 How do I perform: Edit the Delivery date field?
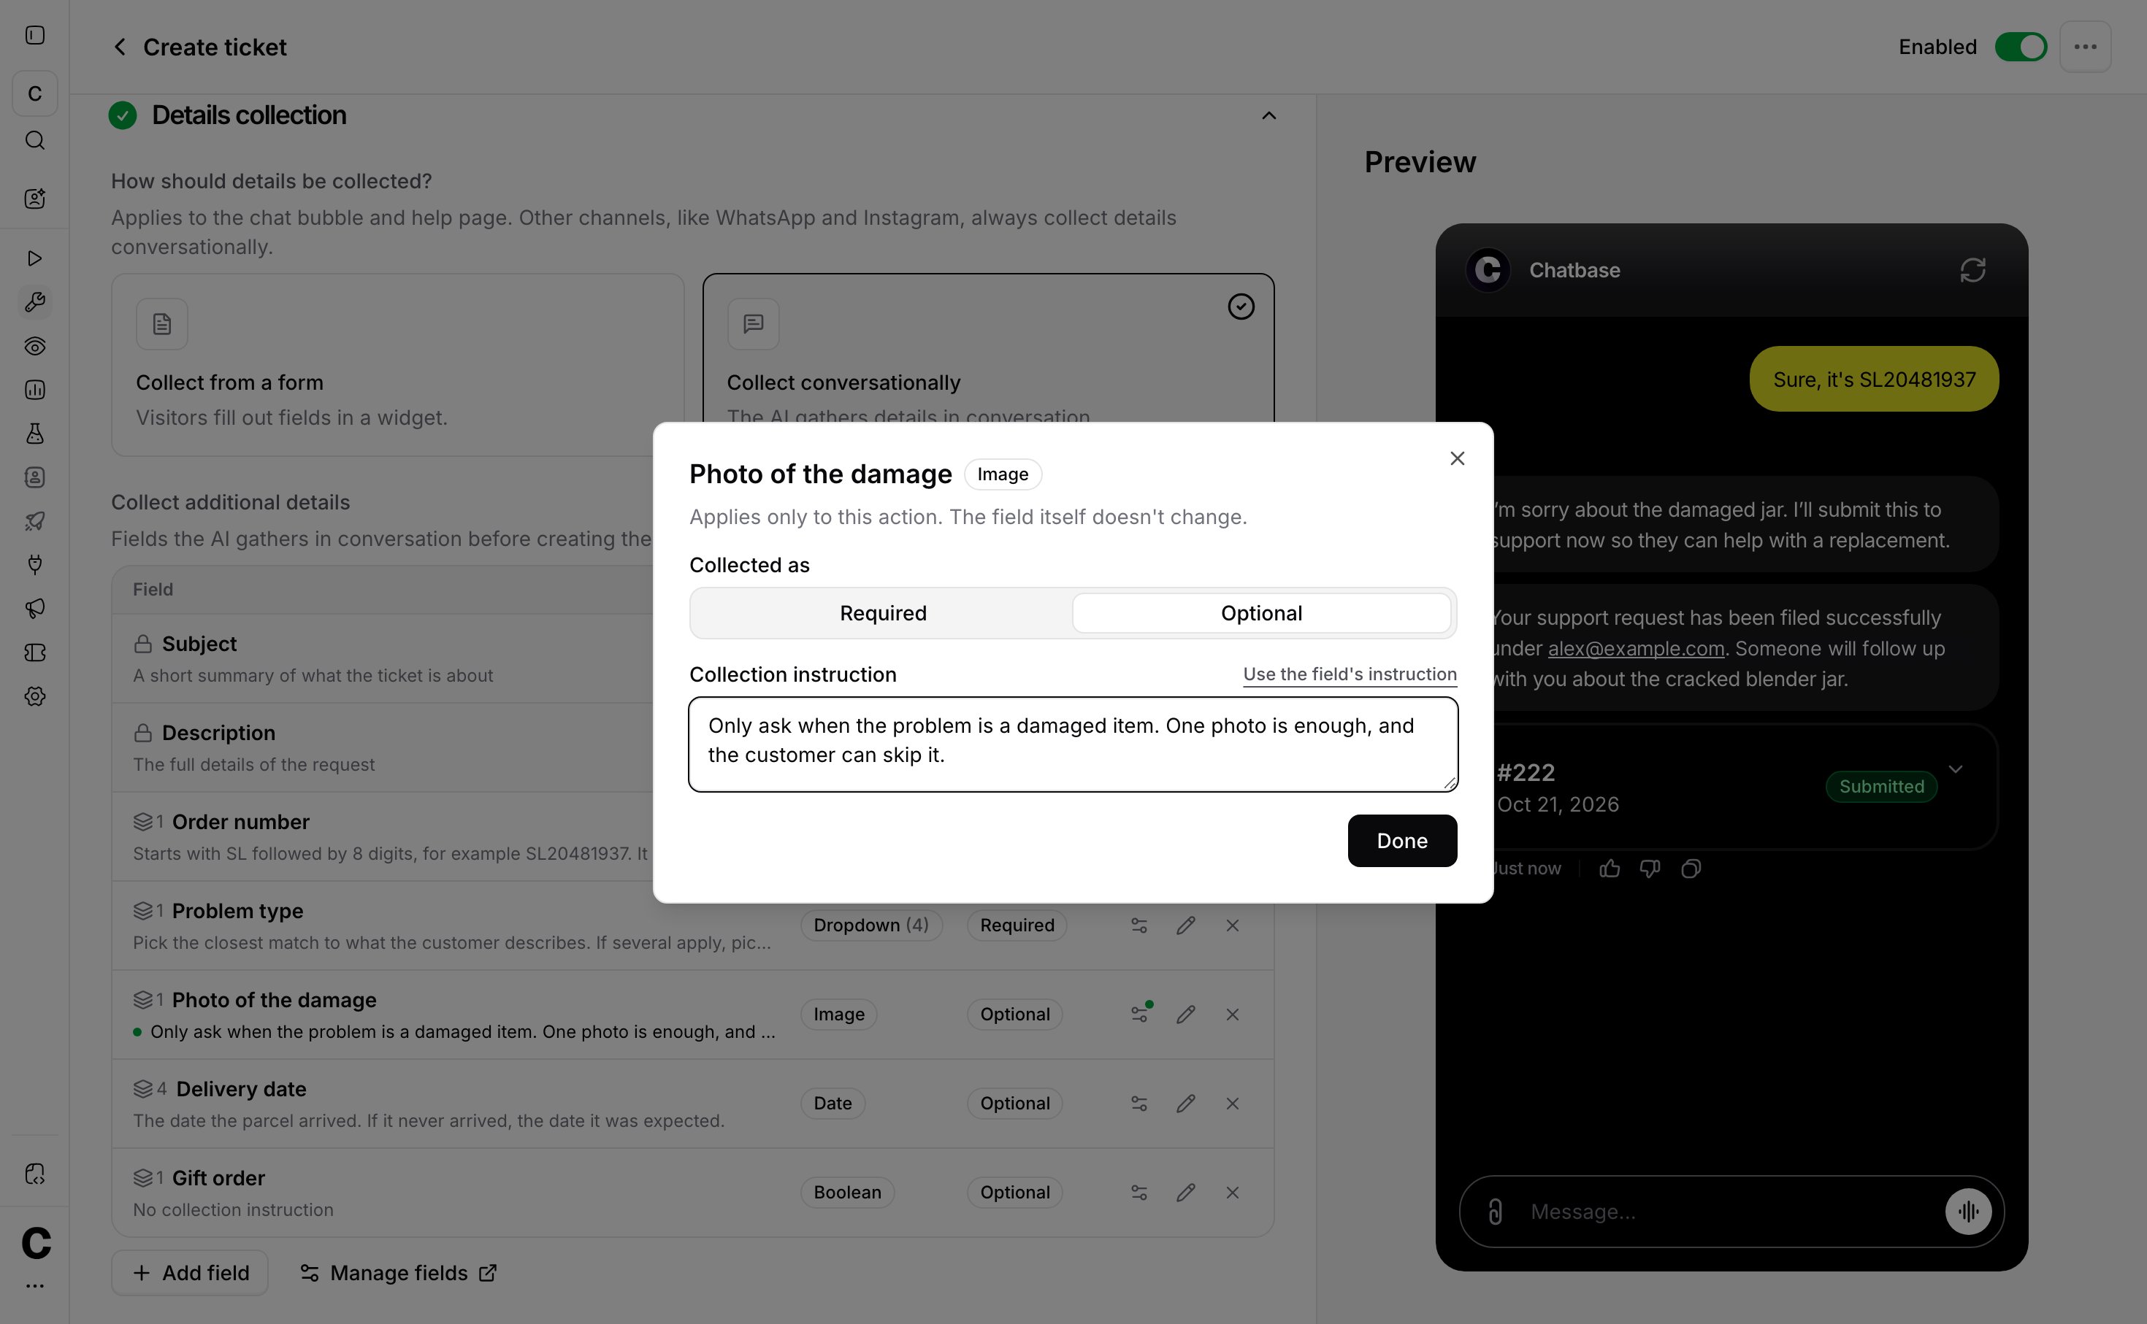coord(1185,1104)
